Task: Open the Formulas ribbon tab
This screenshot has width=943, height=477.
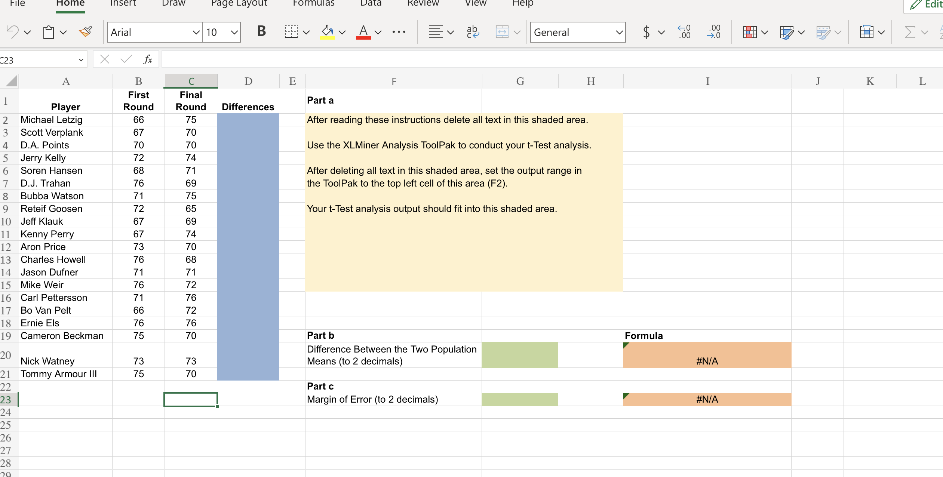Action: pos(313,4)
